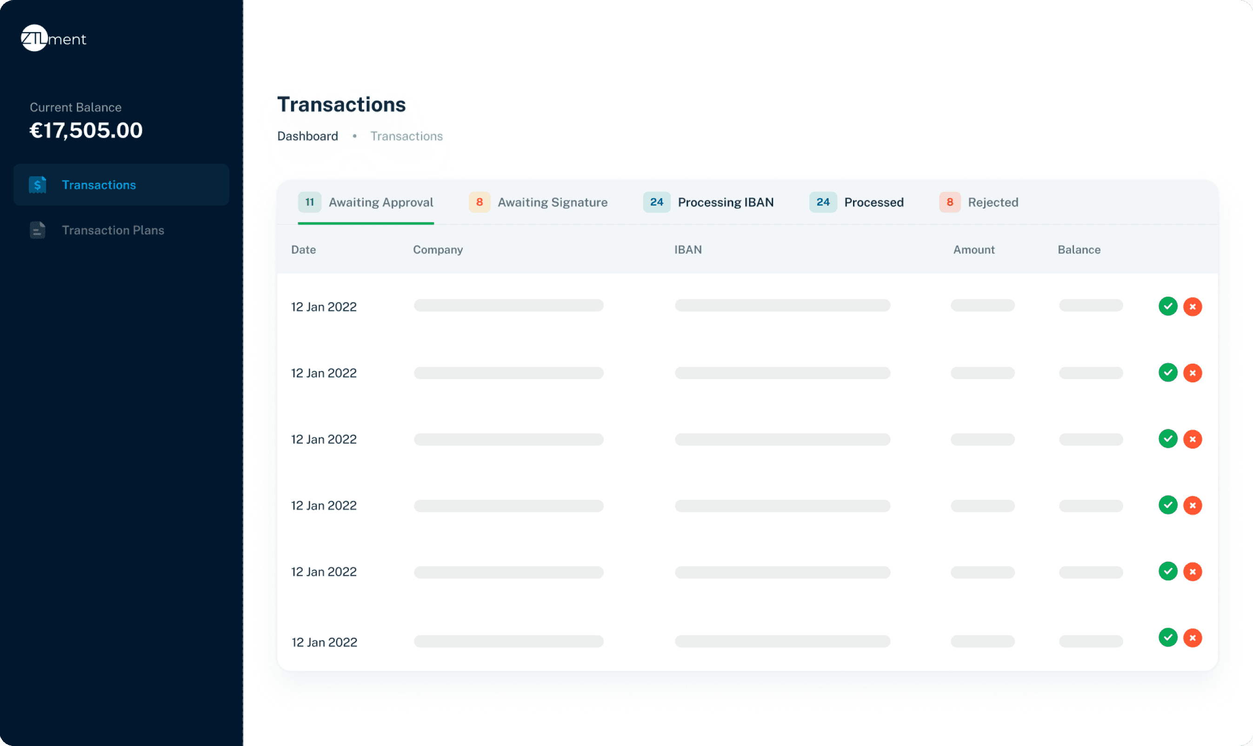Approve the sixth transaction row with the green check
This screenshot has width=1253, height=746.
tap(1168, 638)
